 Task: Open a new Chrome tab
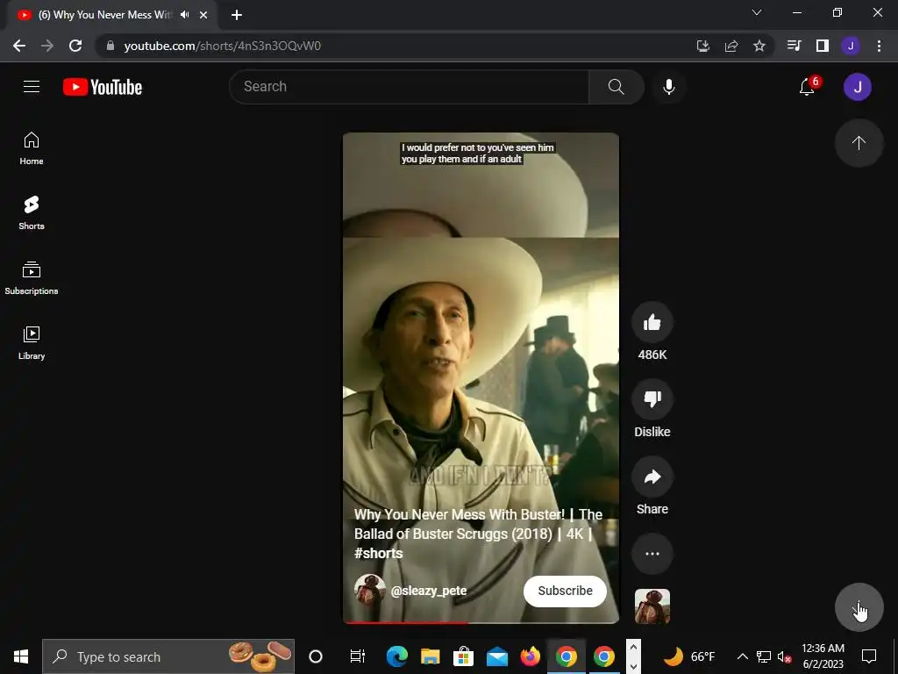pyautogui.click(x=237, y=16)
